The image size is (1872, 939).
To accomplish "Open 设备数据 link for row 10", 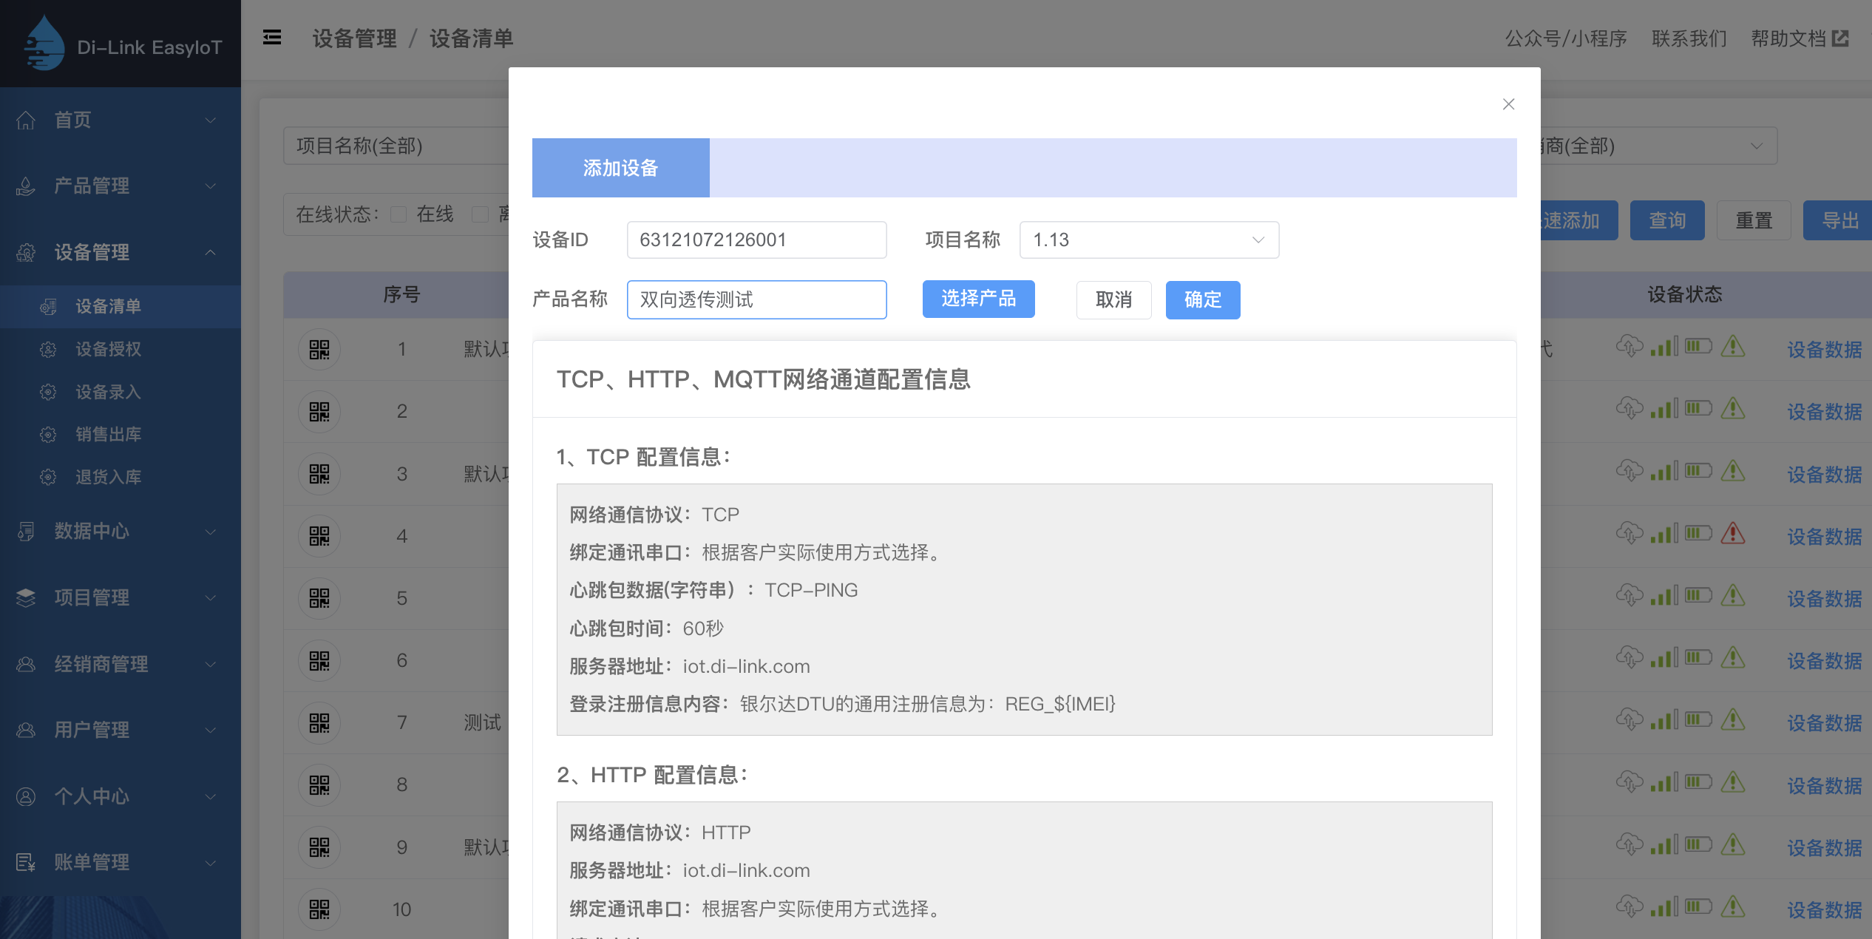I will point(1824,909).
